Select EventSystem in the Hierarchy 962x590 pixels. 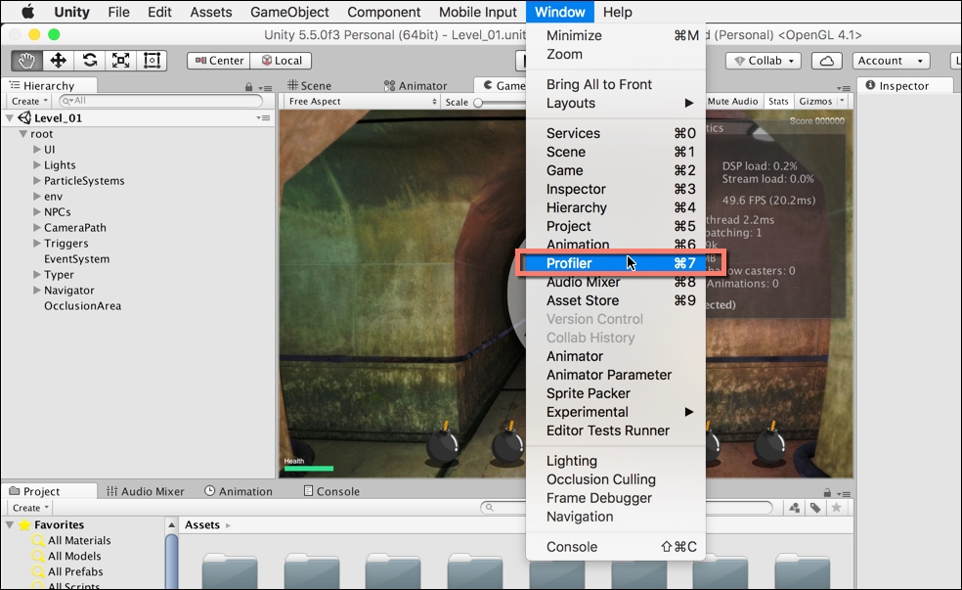[76, 259]
